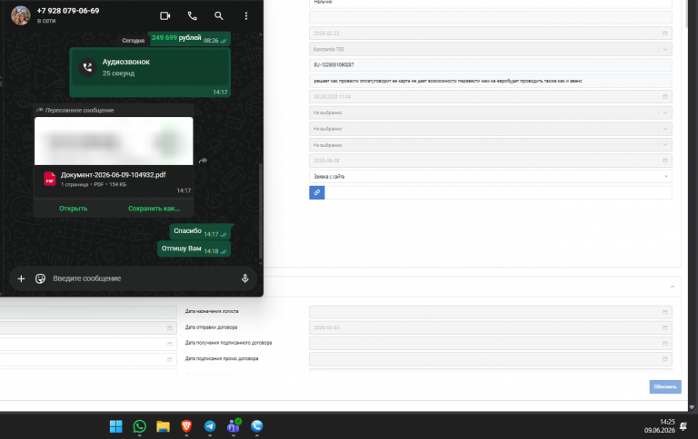
Task: Open File Explorer from the taskbar
Action: [163, 426]
